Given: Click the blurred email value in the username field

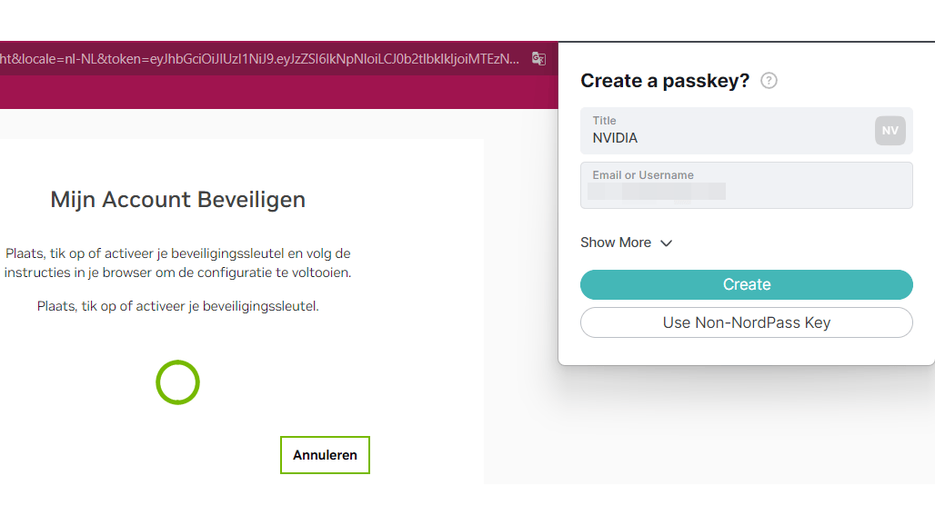Looking at the screenshot, I should 657,192.
